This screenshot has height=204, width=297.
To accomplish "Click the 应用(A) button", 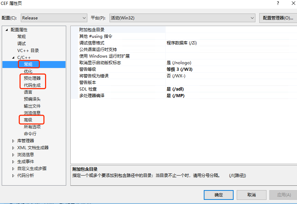I will 283,195.
